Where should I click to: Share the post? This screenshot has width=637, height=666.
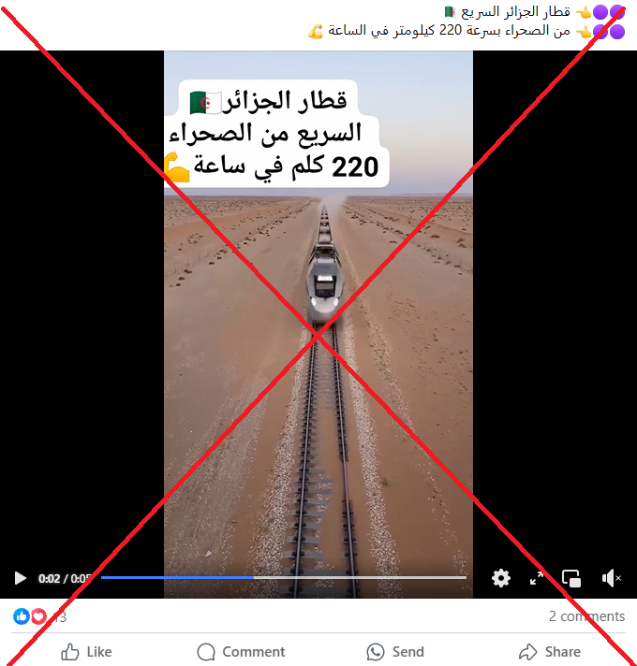(x=549, y=652)
